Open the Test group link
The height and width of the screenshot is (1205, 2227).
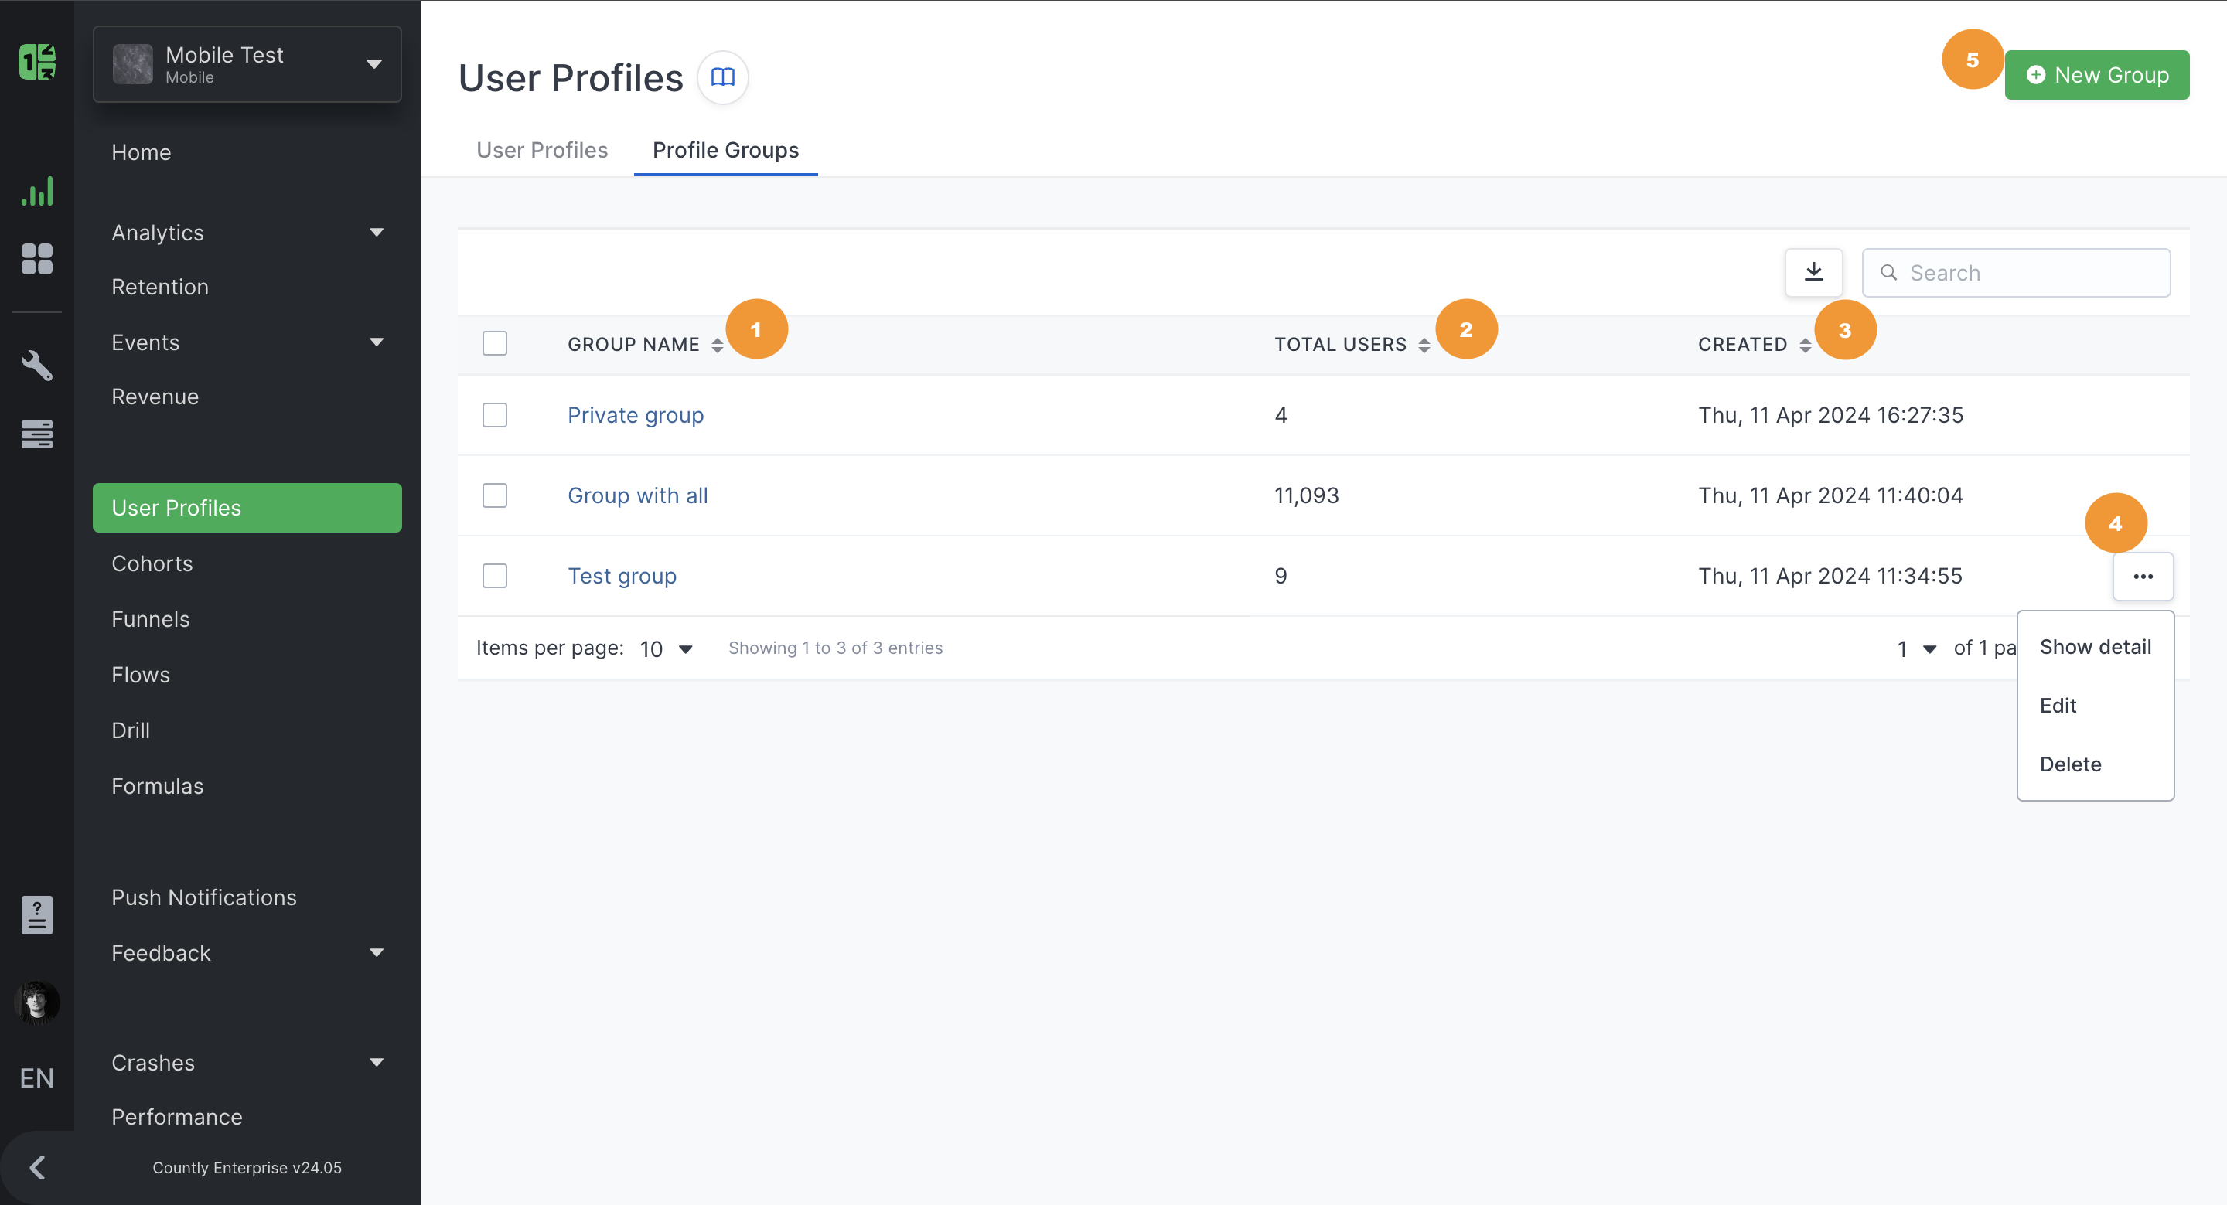pos(622,576)
